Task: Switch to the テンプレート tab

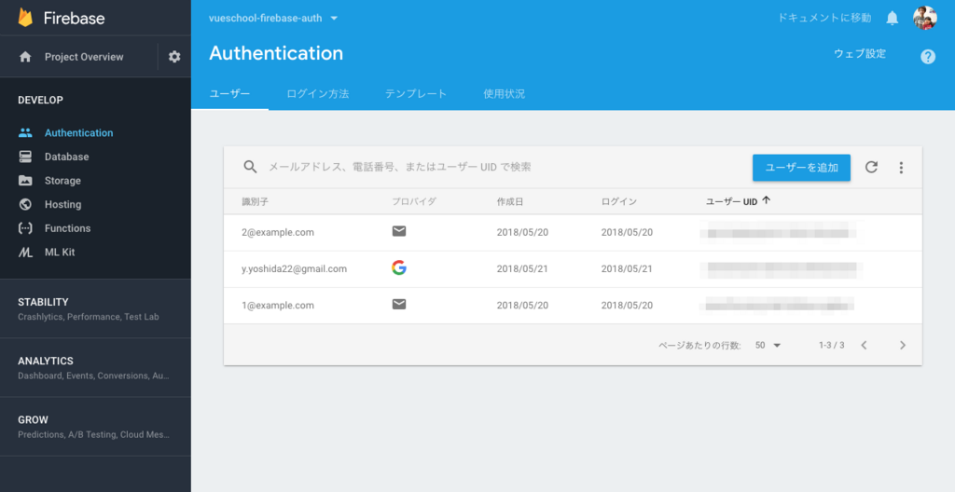Action: coord(415,94)
